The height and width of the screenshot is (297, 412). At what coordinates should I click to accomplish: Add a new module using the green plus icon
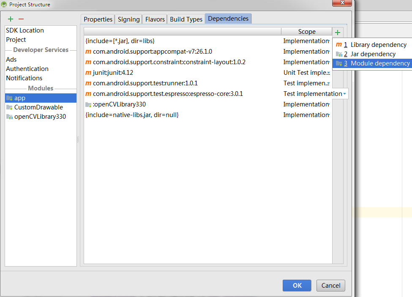pyautogui.click(x=10, y=19)
